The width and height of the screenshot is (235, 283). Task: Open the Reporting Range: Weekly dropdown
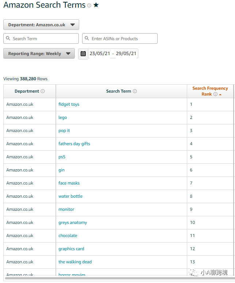39,53
